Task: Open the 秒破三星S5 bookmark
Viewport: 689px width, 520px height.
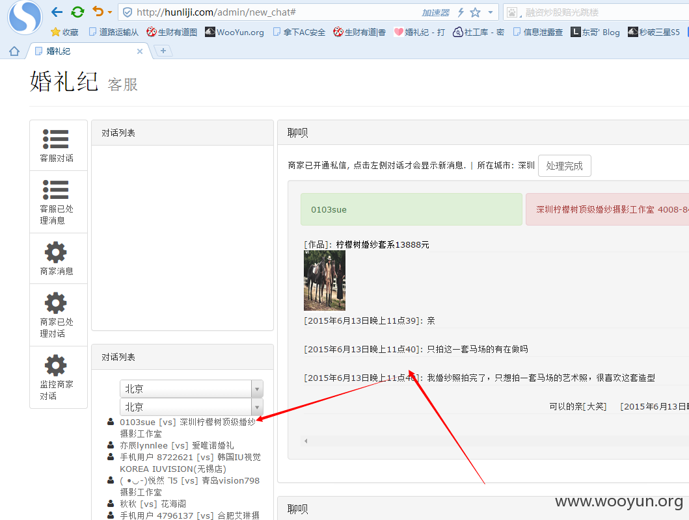Action: [x=654, y=32]
